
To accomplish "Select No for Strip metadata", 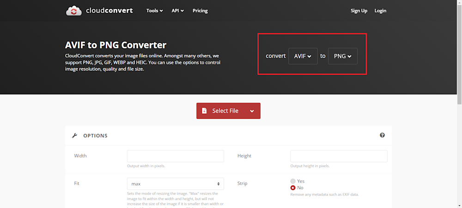I will point(293,188).
